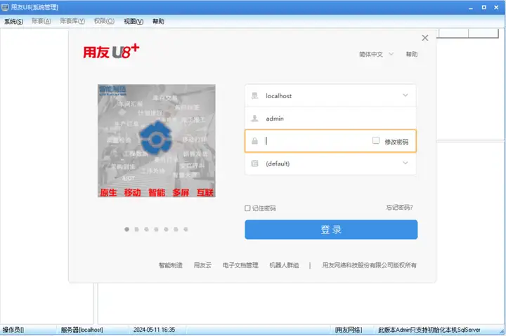Tick the 记住密码 checkbox
Viewport: 506px width, 336px height.
click(247, 208)
